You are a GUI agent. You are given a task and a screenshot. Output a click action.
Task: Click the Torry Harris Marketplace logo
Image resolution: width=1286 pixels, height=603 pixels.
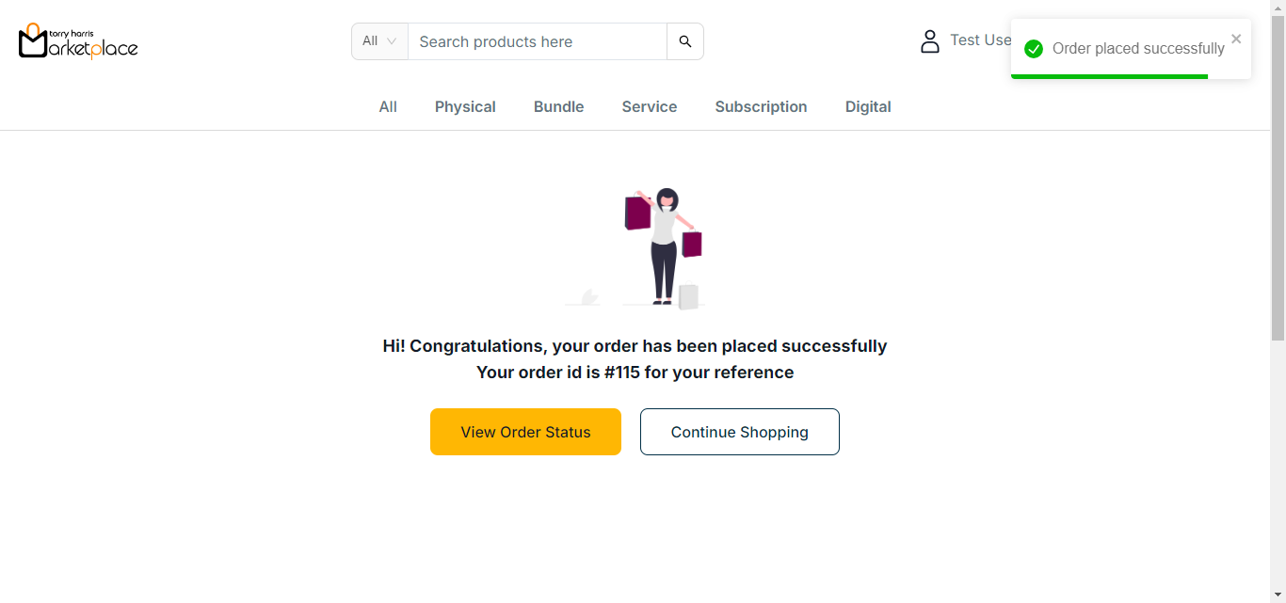point(78,41)
